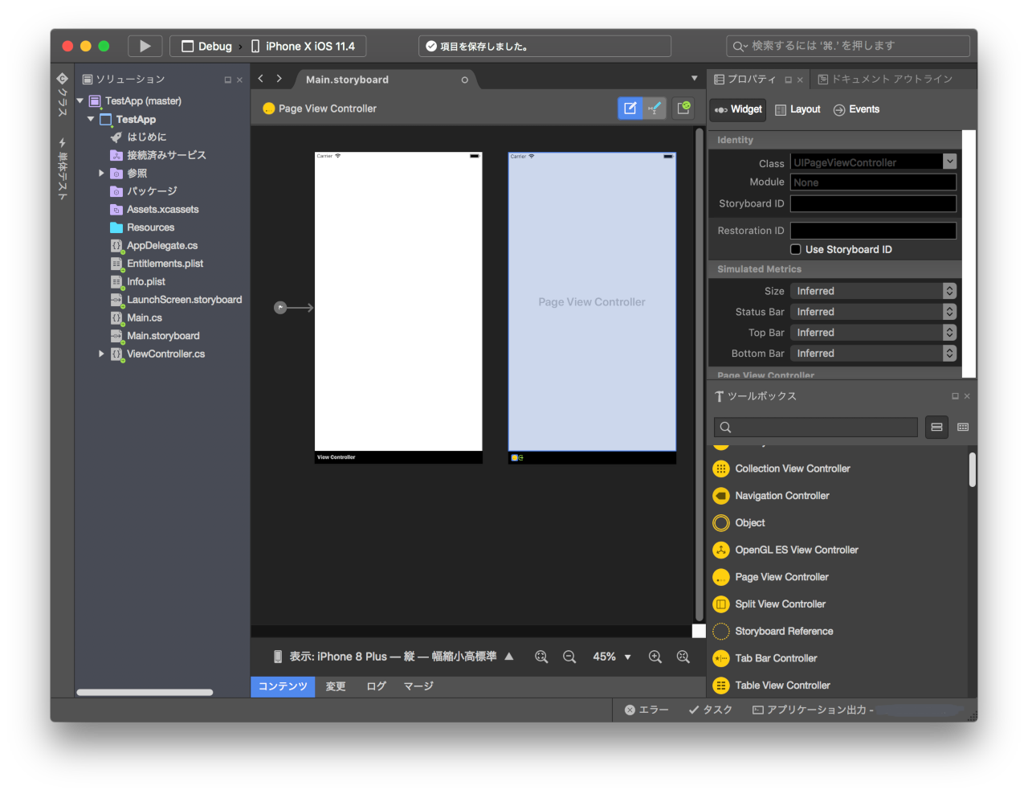Dock the ツールボックス pad with its square icon
This screenshot has width=1028, height=794.
point(955,396)
